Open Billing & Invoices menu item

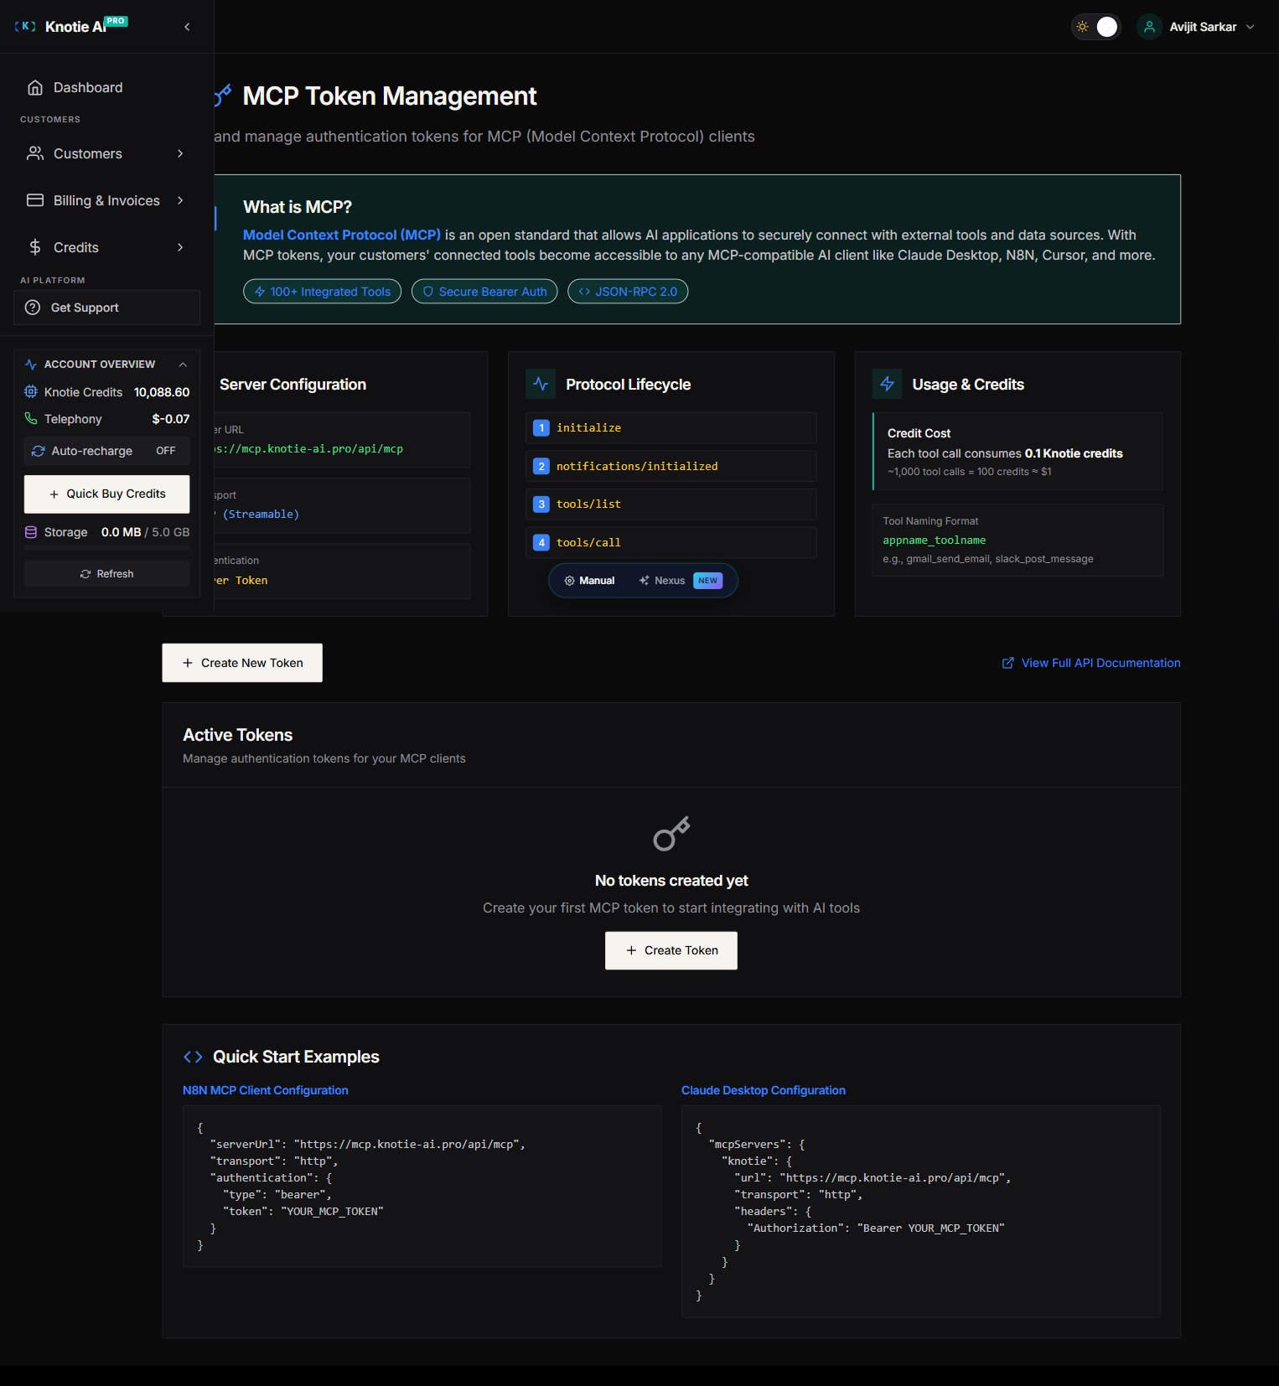click(106, 200)
